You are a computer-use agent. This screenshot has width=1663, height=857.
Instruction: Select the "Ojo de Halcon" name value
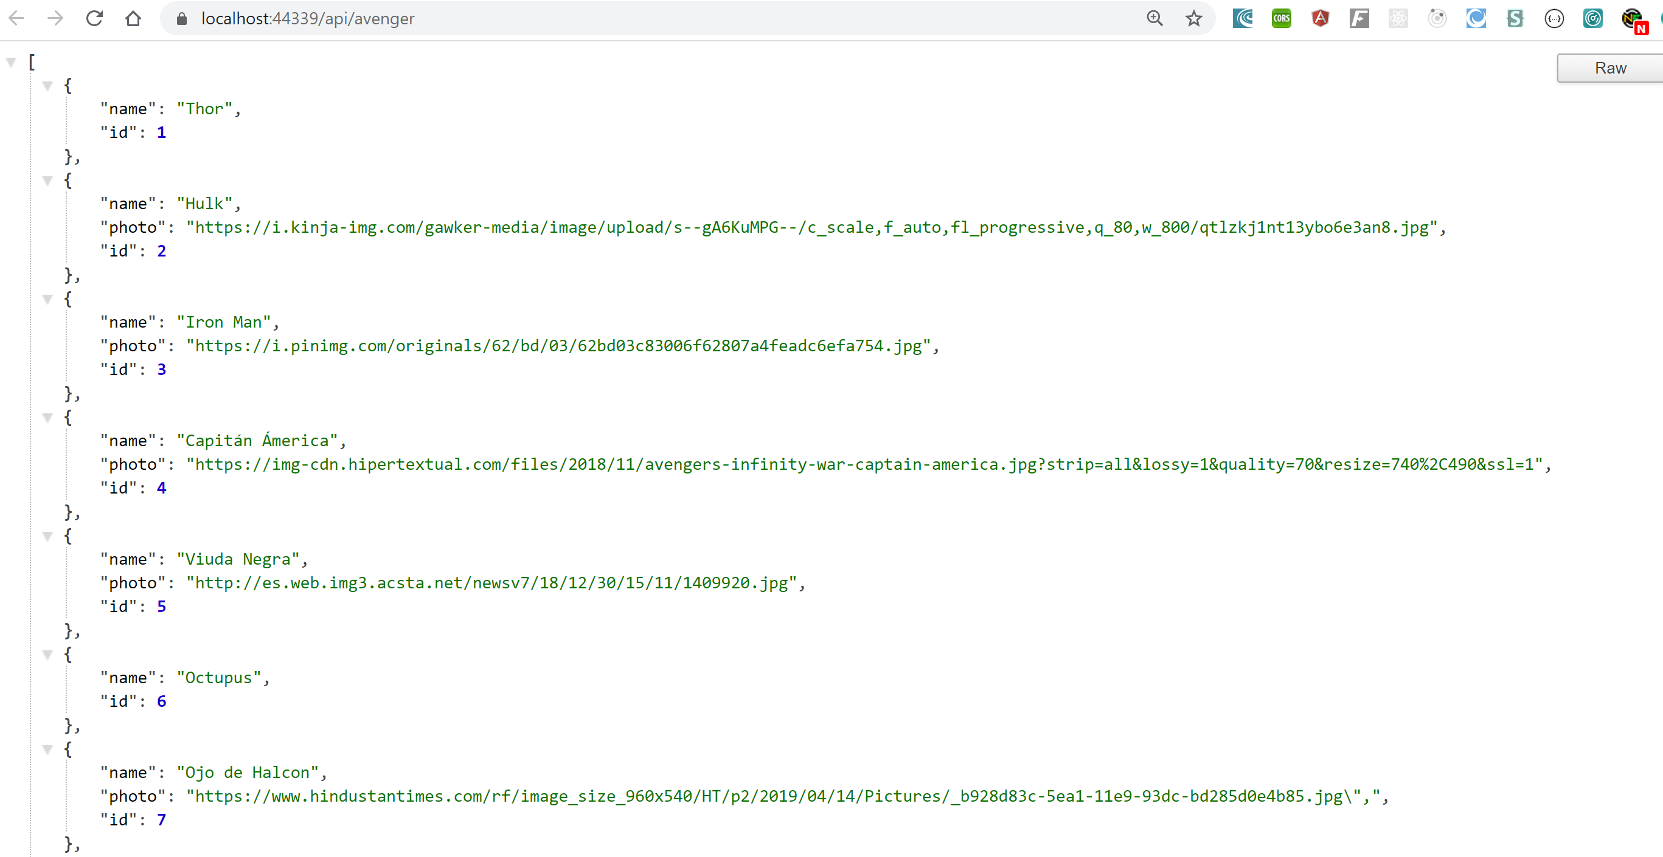pyautogui.click(x=248, y=773)
